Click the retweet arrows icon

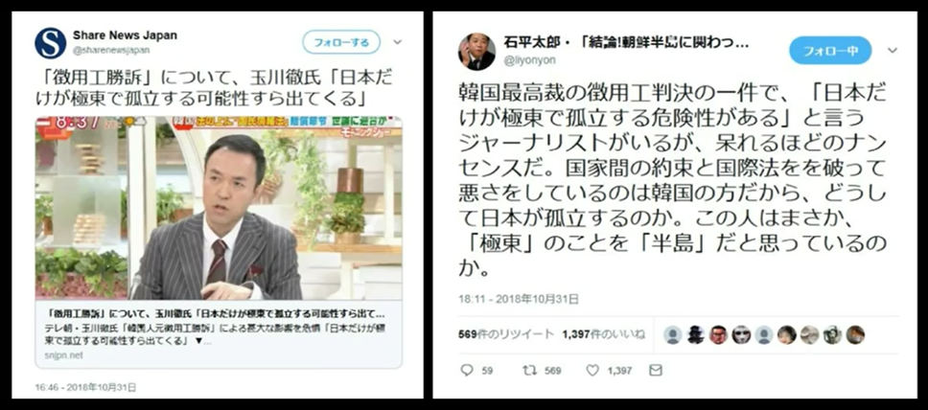pos(529,371)
